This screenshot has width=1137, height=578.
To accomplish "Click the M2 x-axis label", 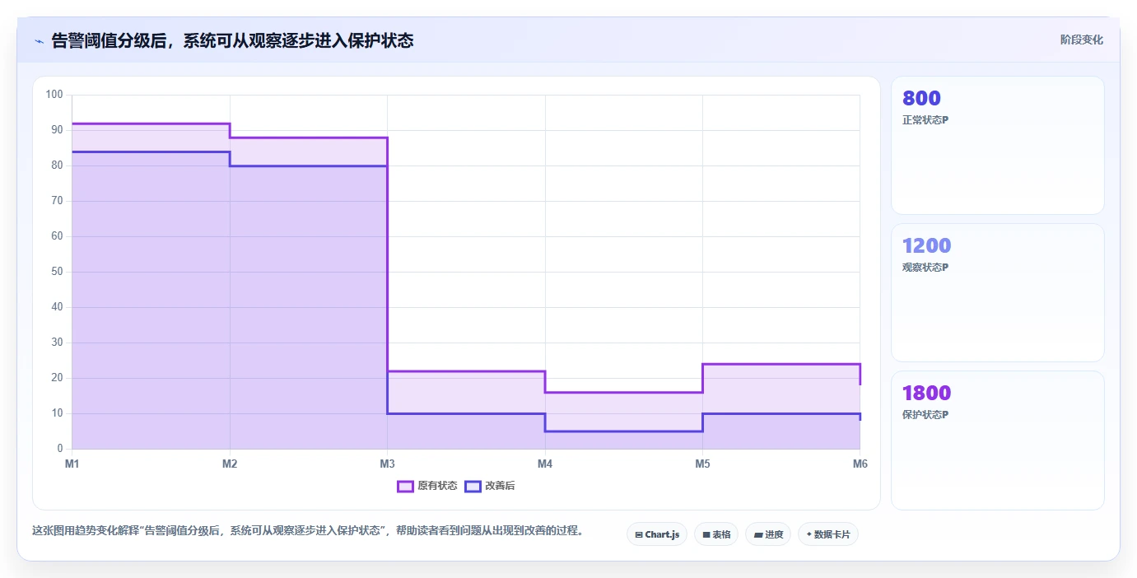I will click(230, 464).
